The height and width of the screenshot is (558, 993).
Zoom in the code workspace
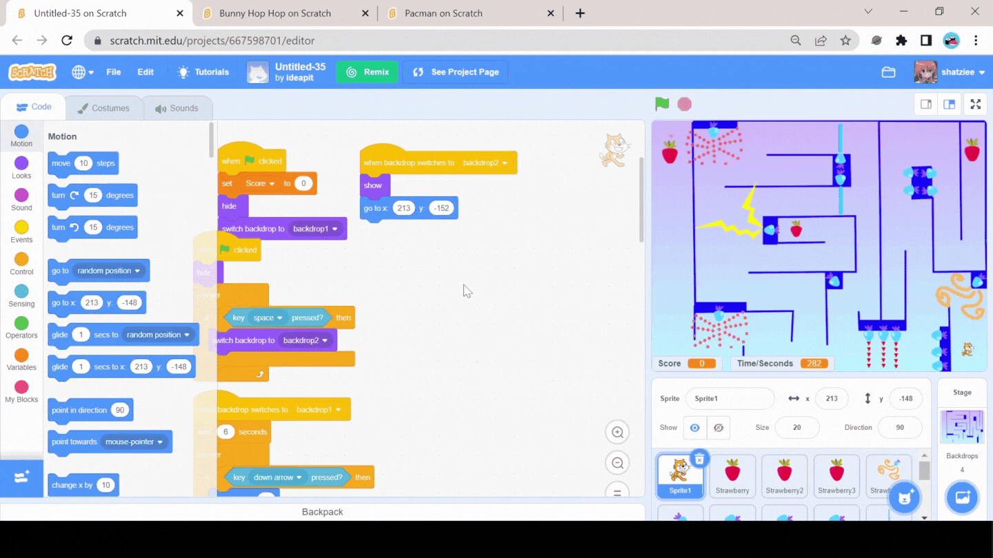[x=617, y=433]
